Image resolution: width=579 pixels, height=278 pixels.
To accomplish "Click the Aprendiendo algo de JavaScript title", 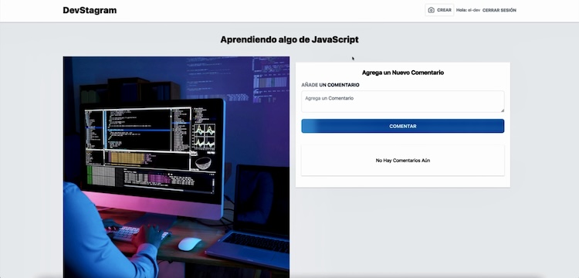I will (x=289, y=39).
